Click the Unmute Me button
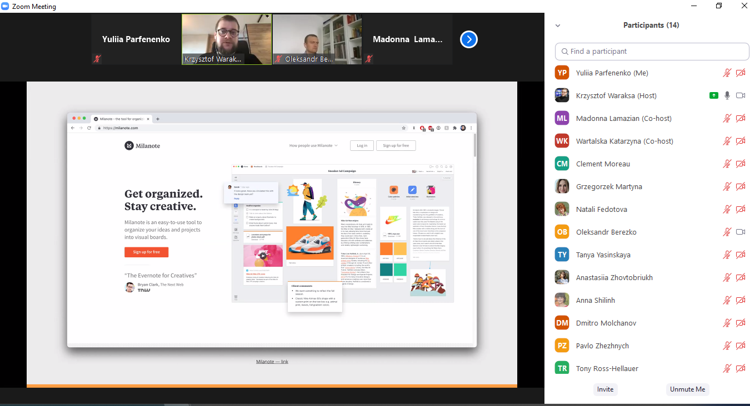This screenshot has height=406, width=750. (687, 389)
